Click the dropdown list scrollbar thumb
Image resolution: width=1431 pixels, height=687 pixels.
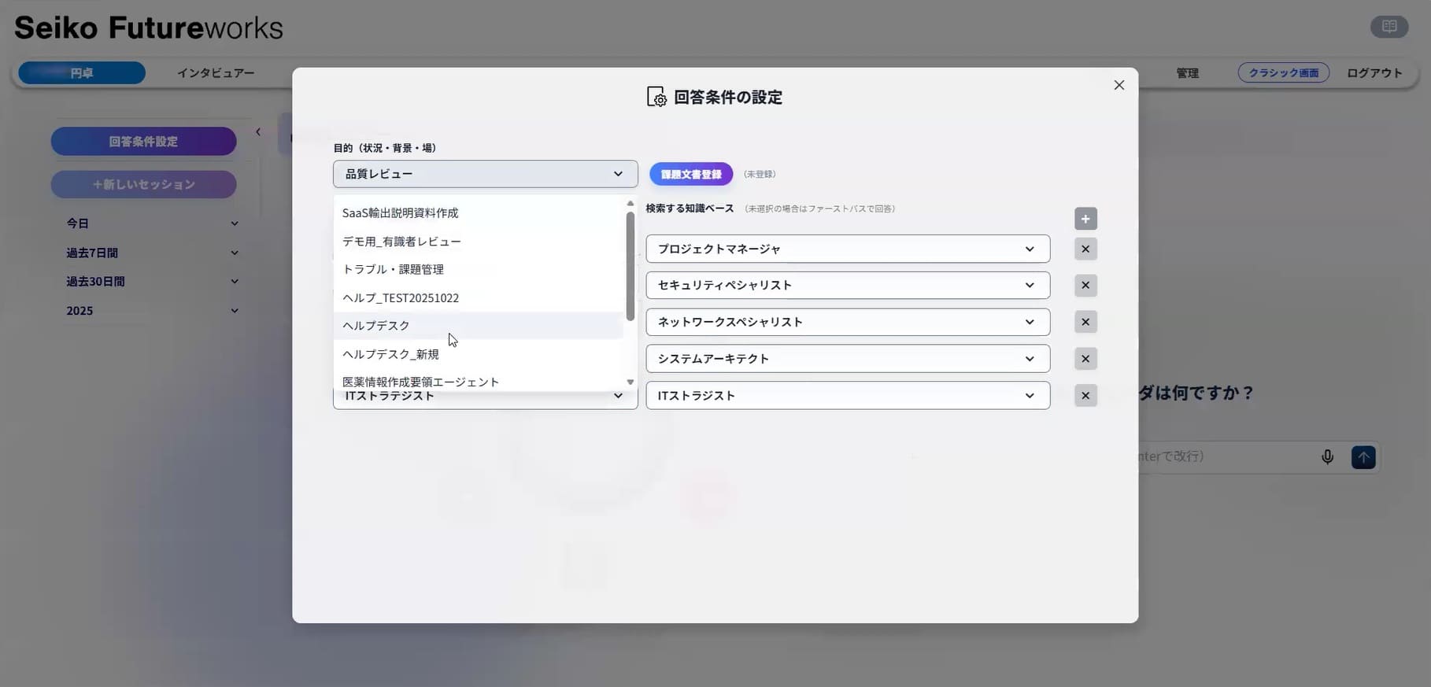630,266
